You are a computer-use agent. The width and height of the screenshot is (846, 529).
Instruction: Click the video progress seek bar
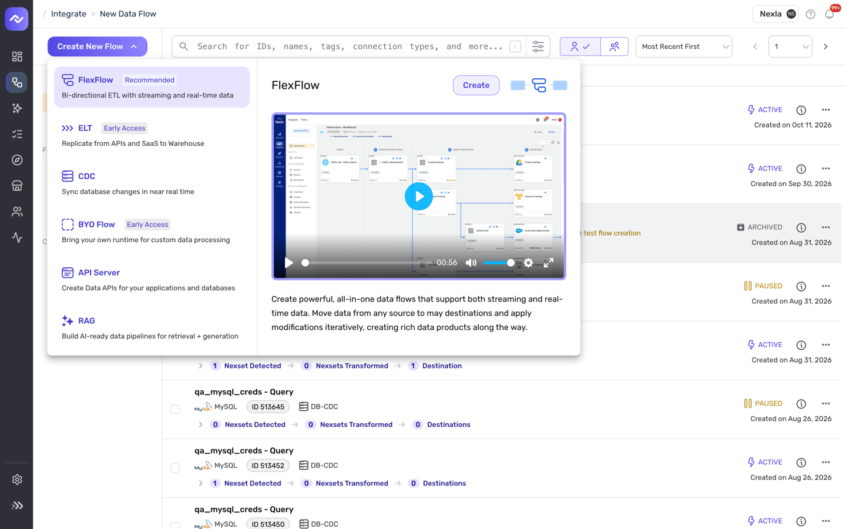coord(367,263)
